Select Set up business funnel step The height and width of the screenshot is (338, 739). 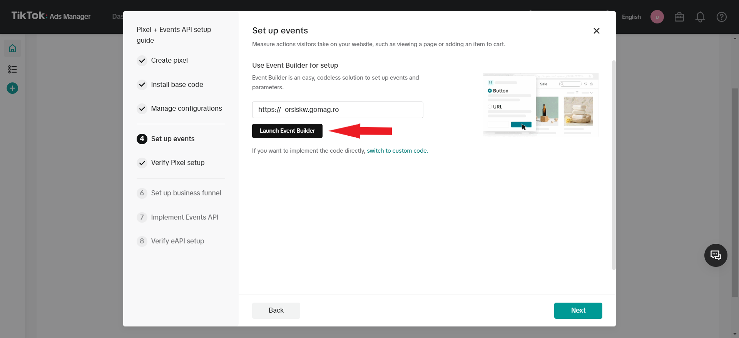point(186,193)
